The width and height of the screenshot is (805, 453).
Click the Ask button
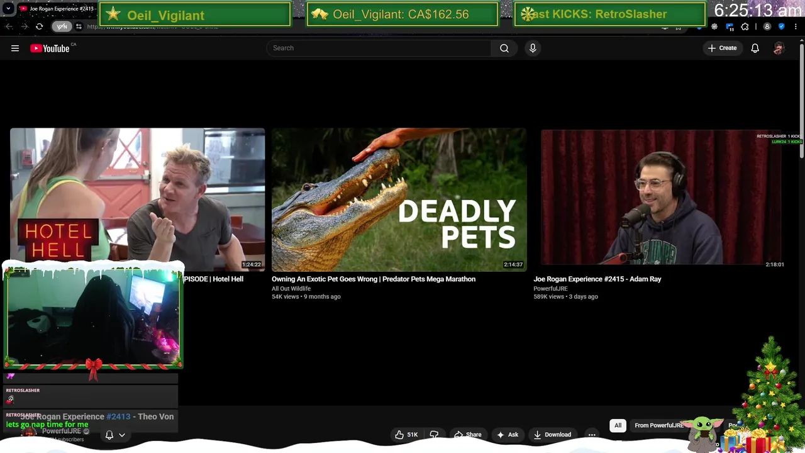[x=508, y=434]
